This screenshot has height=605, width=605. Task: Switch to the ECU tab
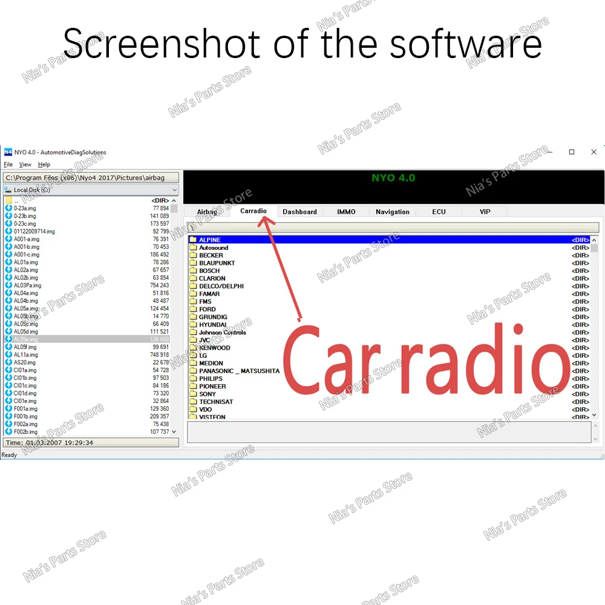click(439, 212)
